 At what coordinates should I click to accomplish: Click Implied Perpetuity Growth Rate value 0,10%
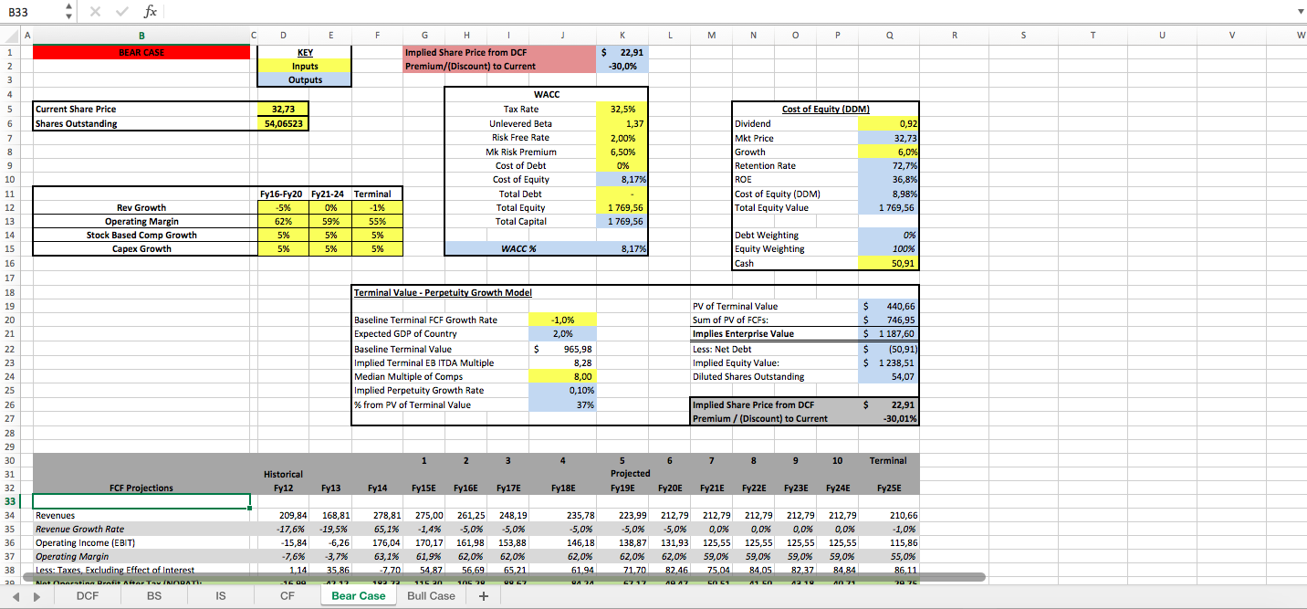(562, 390)
